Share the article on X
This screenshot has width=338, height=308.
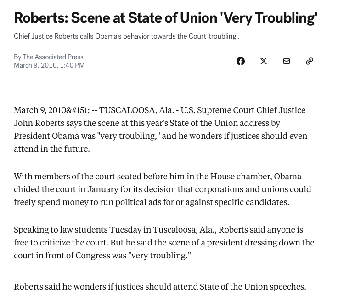(x=264, y=61)
